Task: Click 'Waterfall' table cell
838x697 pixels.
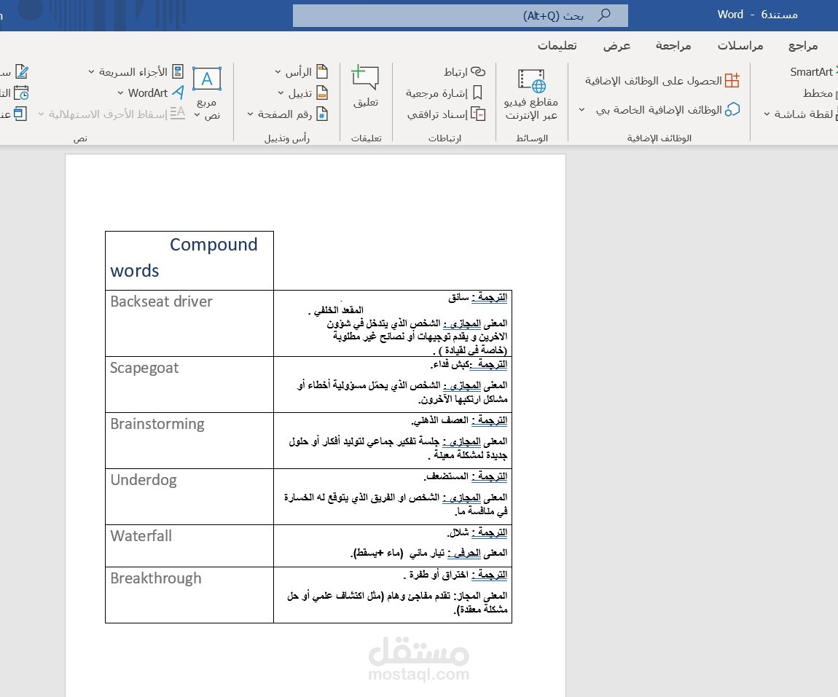Action: coord(189,546)
